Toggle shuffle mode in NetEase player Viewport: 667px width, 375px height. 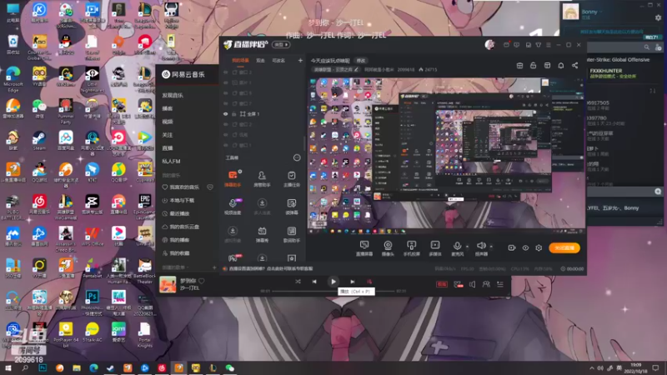coord(298,282)
